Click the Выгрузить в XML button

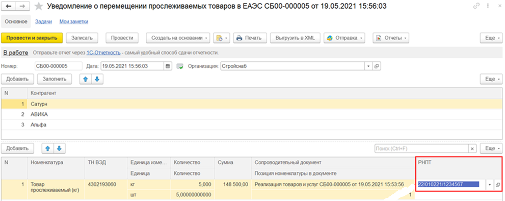[296, 38]
